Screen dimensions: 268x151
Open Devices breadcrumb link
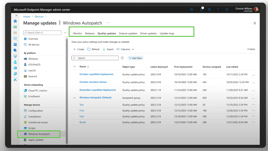(x=39, y=17)
